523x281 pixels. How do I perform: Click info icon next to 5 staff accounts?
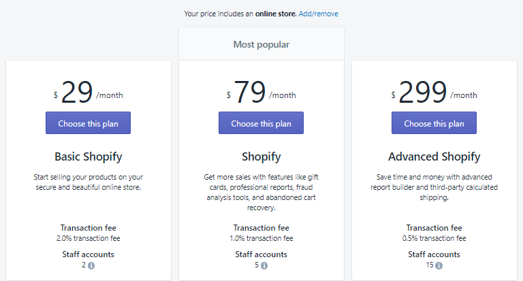point(264,265)
